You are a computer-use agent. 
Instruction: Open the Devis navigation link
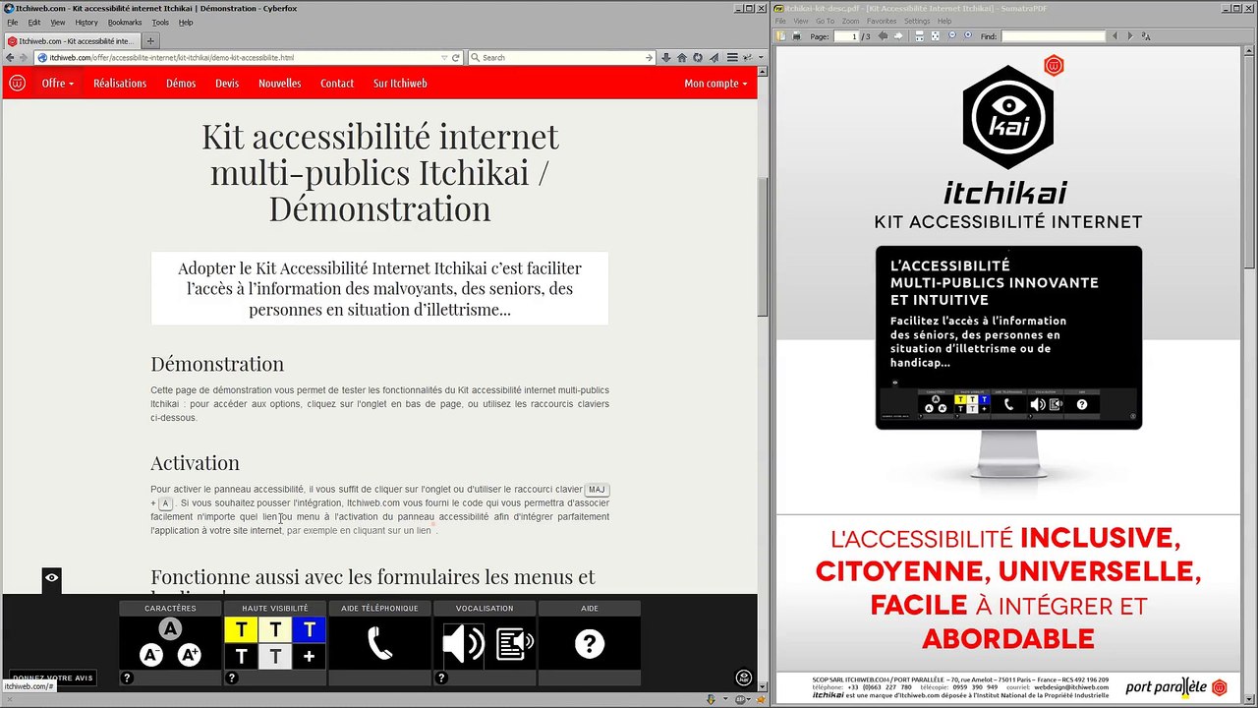coord(227,84)
